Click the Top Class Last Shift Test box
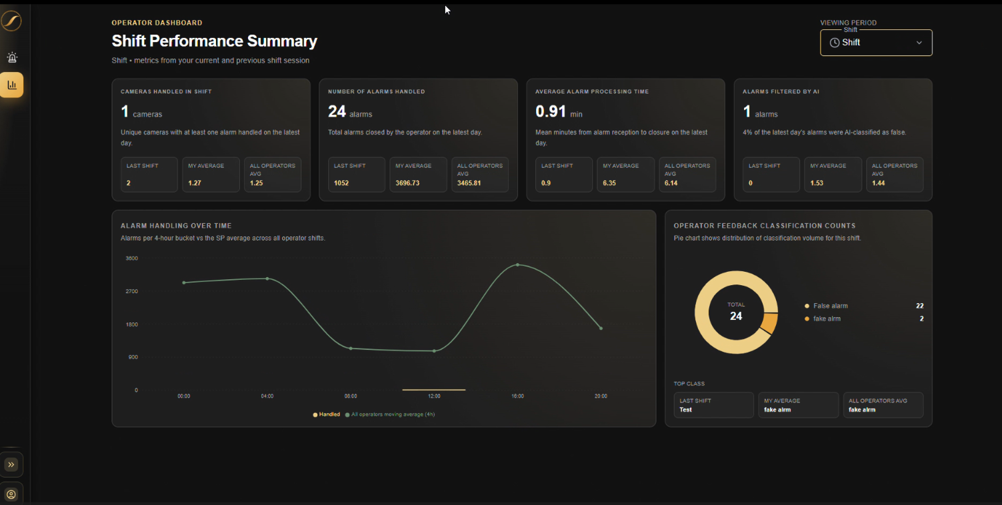This screenshot has width=1002, height=505. pos(714,405)
